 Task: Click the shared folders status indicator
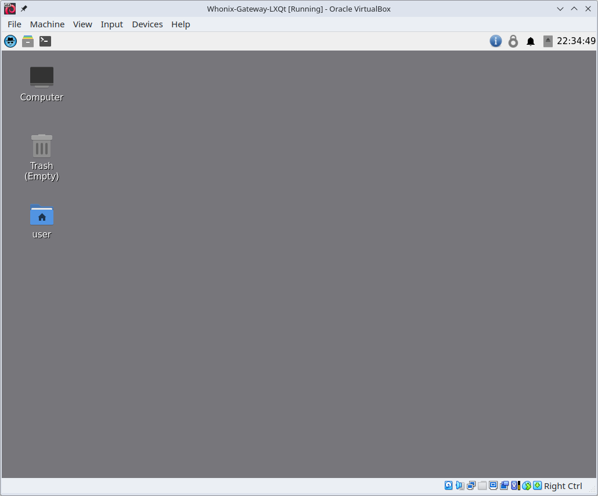(x=503, y=486)
